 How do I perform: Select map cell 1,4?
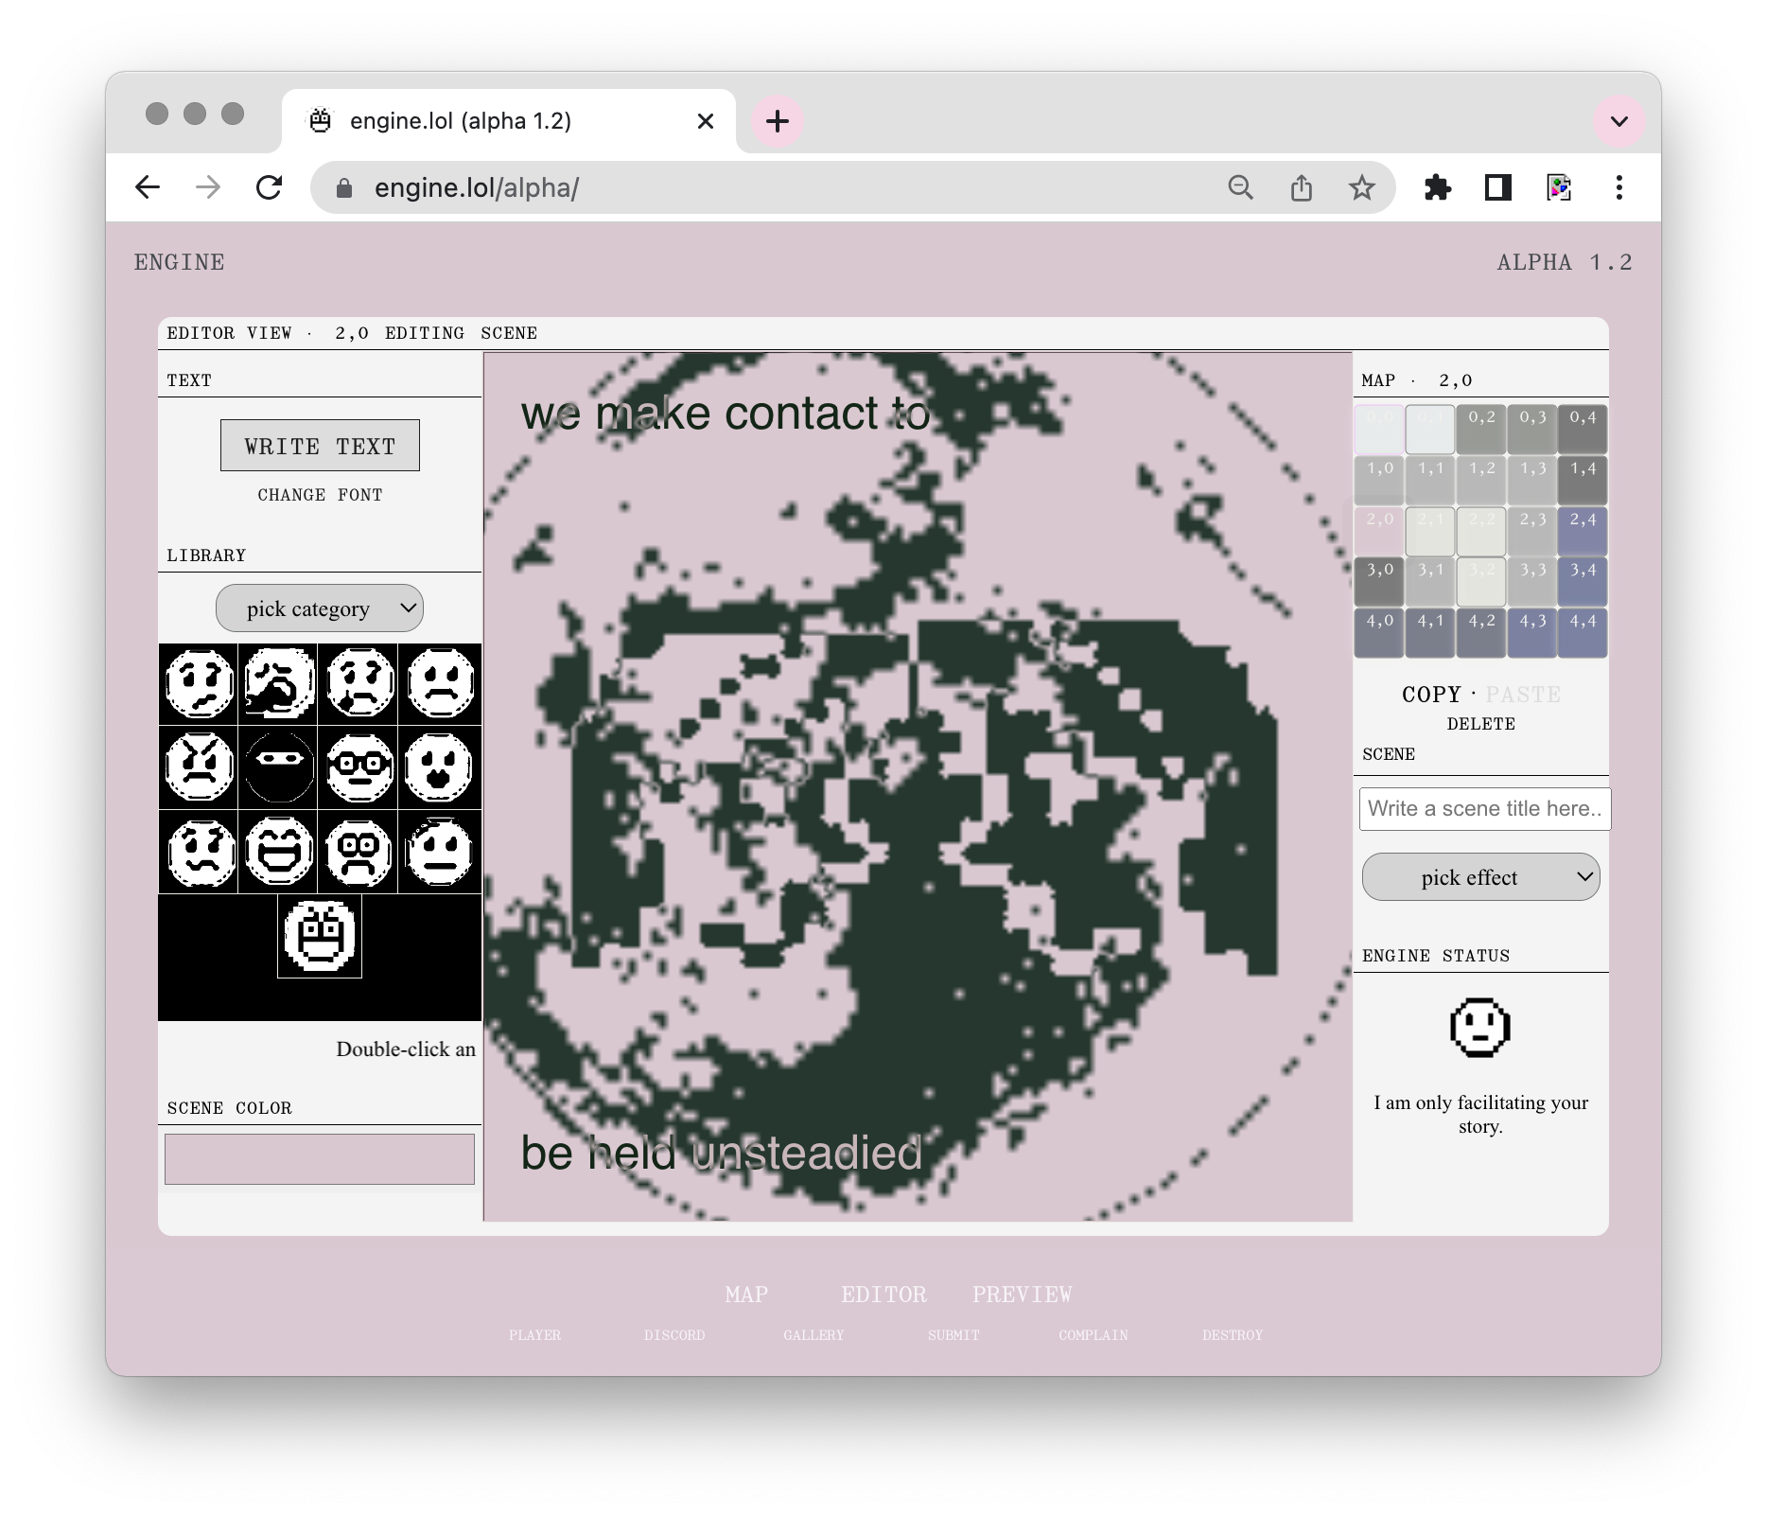[x=1583, y=480]
